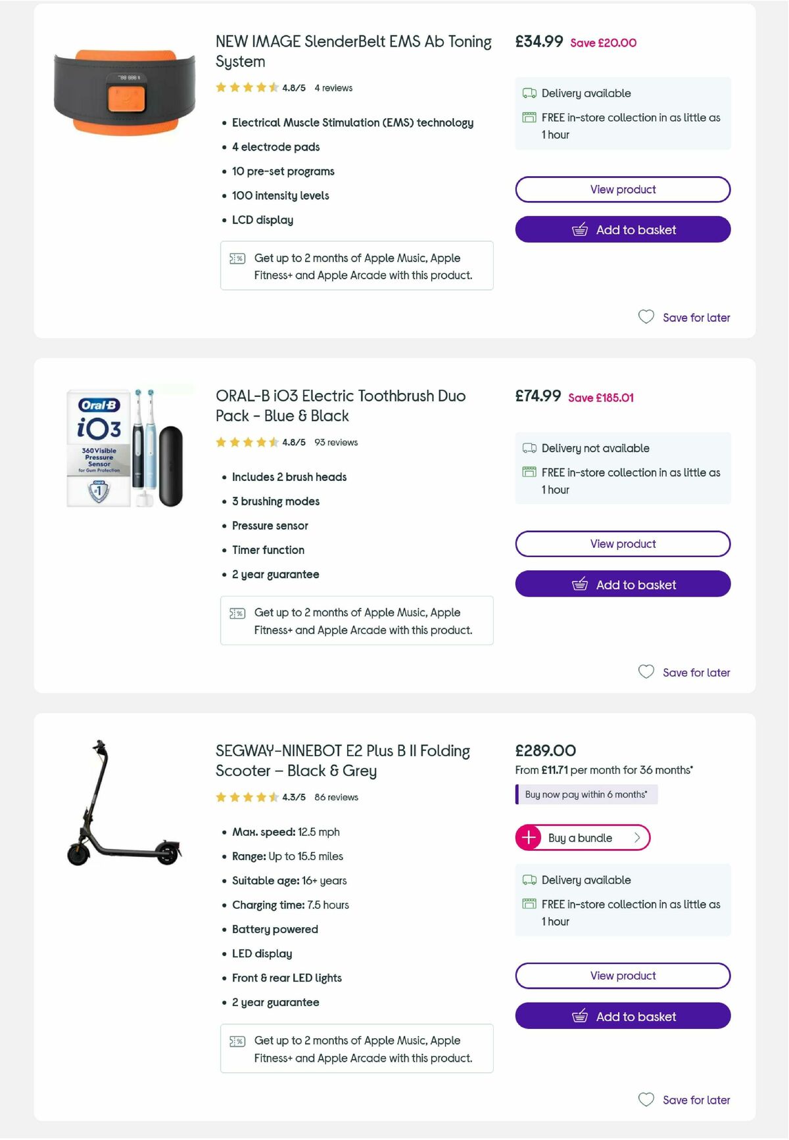Click the basket icon on Oral-B Add to basket
The height and width of the screenshot is (1140, 789).
(x=579, y=584)
